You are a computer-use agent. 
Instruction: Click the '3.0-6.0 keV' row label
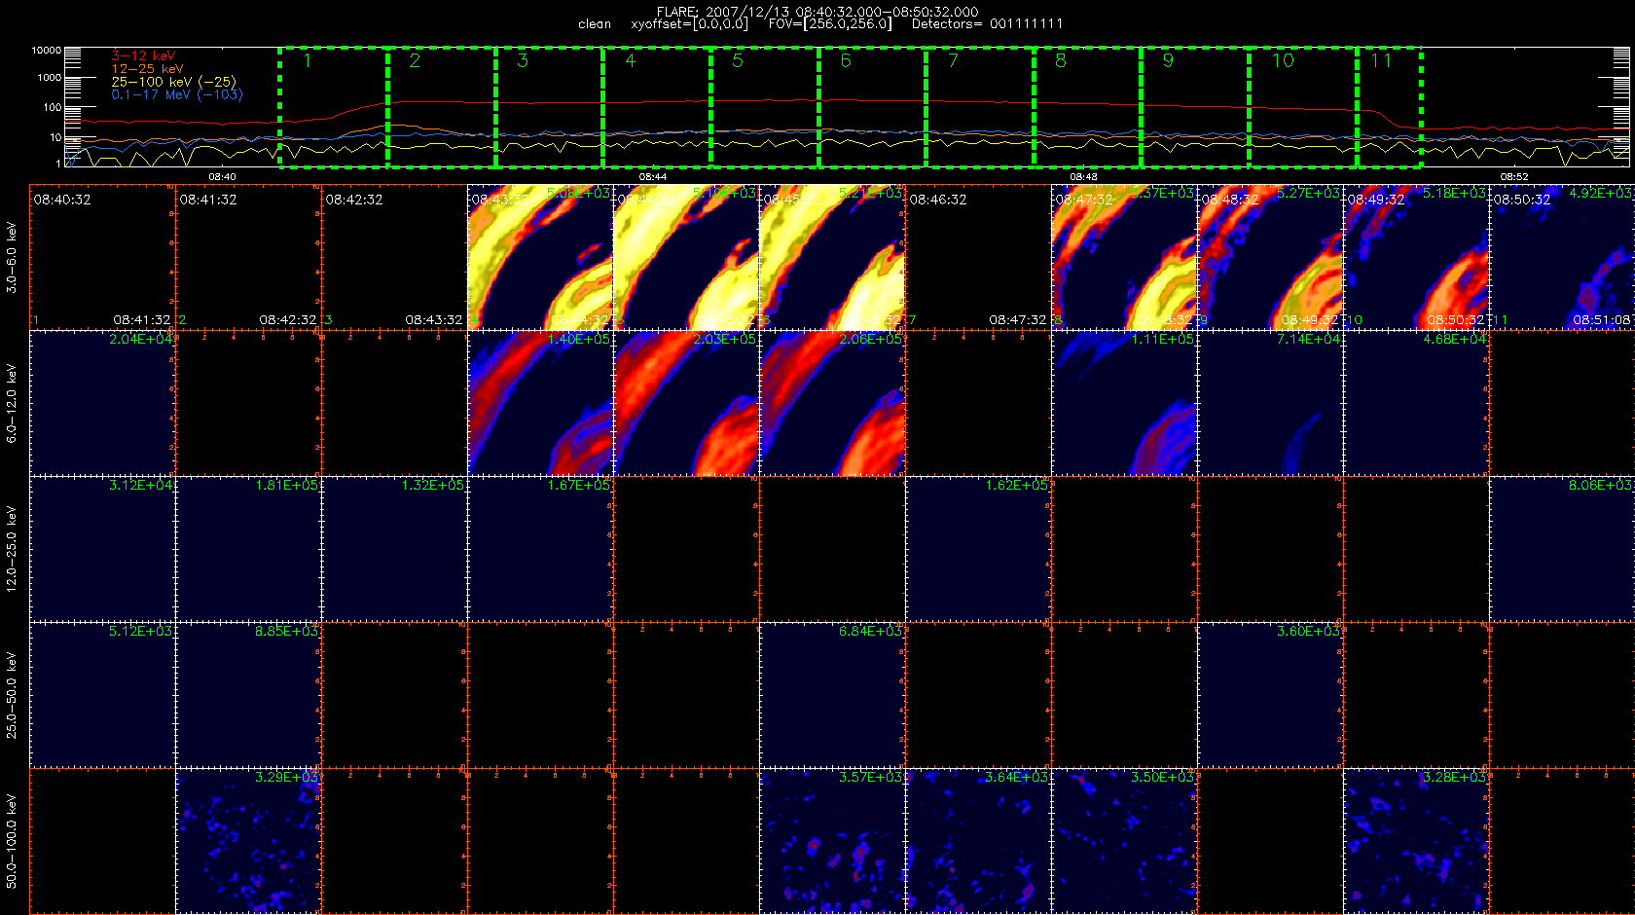tap(12, 257)
